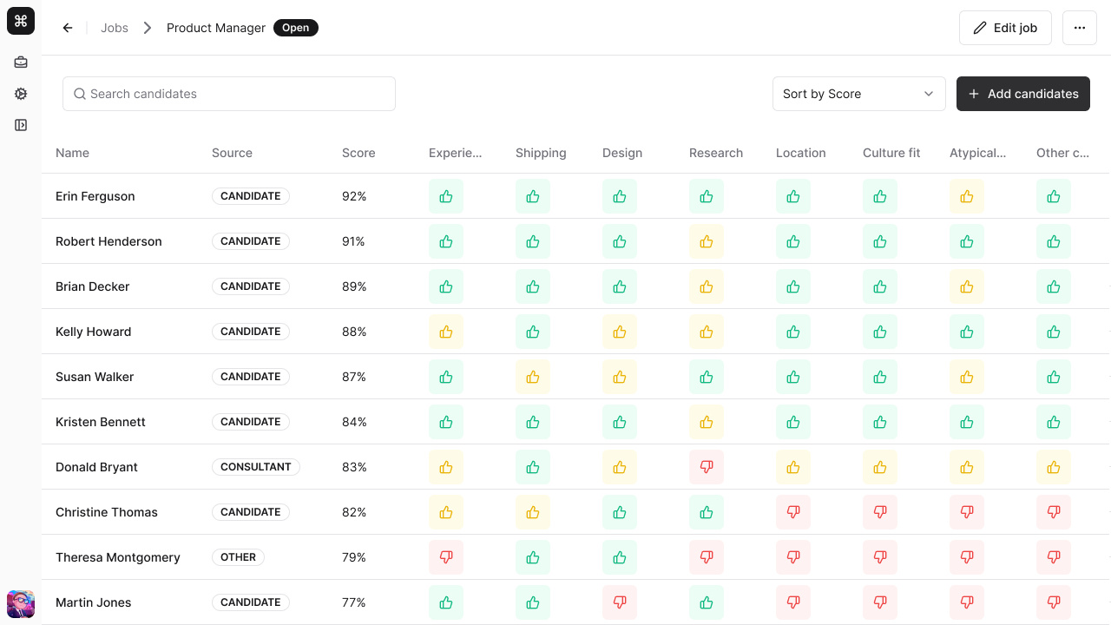Toggle the sidebar panel icon
Viewport: 1111px width, 625px height.
coord(21,125)
